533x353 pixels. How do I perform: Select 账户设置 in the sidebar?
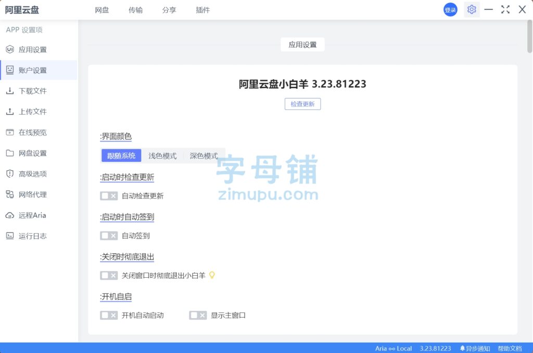[x=39, y=70]
